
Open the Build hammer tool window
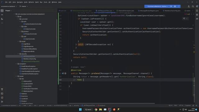tap(2, 89)
